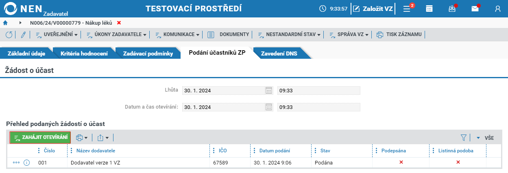Switch to the Kritéria hodnocení tab
The width and height of the screenshot is (508, 173).
point(84,53)
